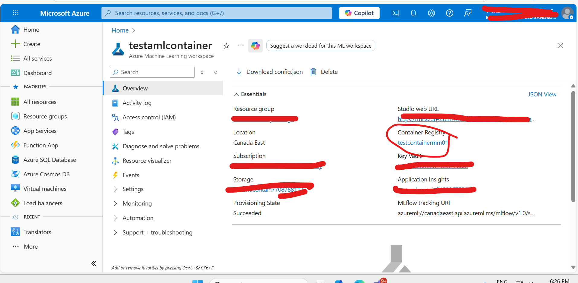Open Copilot from the top bar
This screenshot has width=578, height=283.
point(359,13)
